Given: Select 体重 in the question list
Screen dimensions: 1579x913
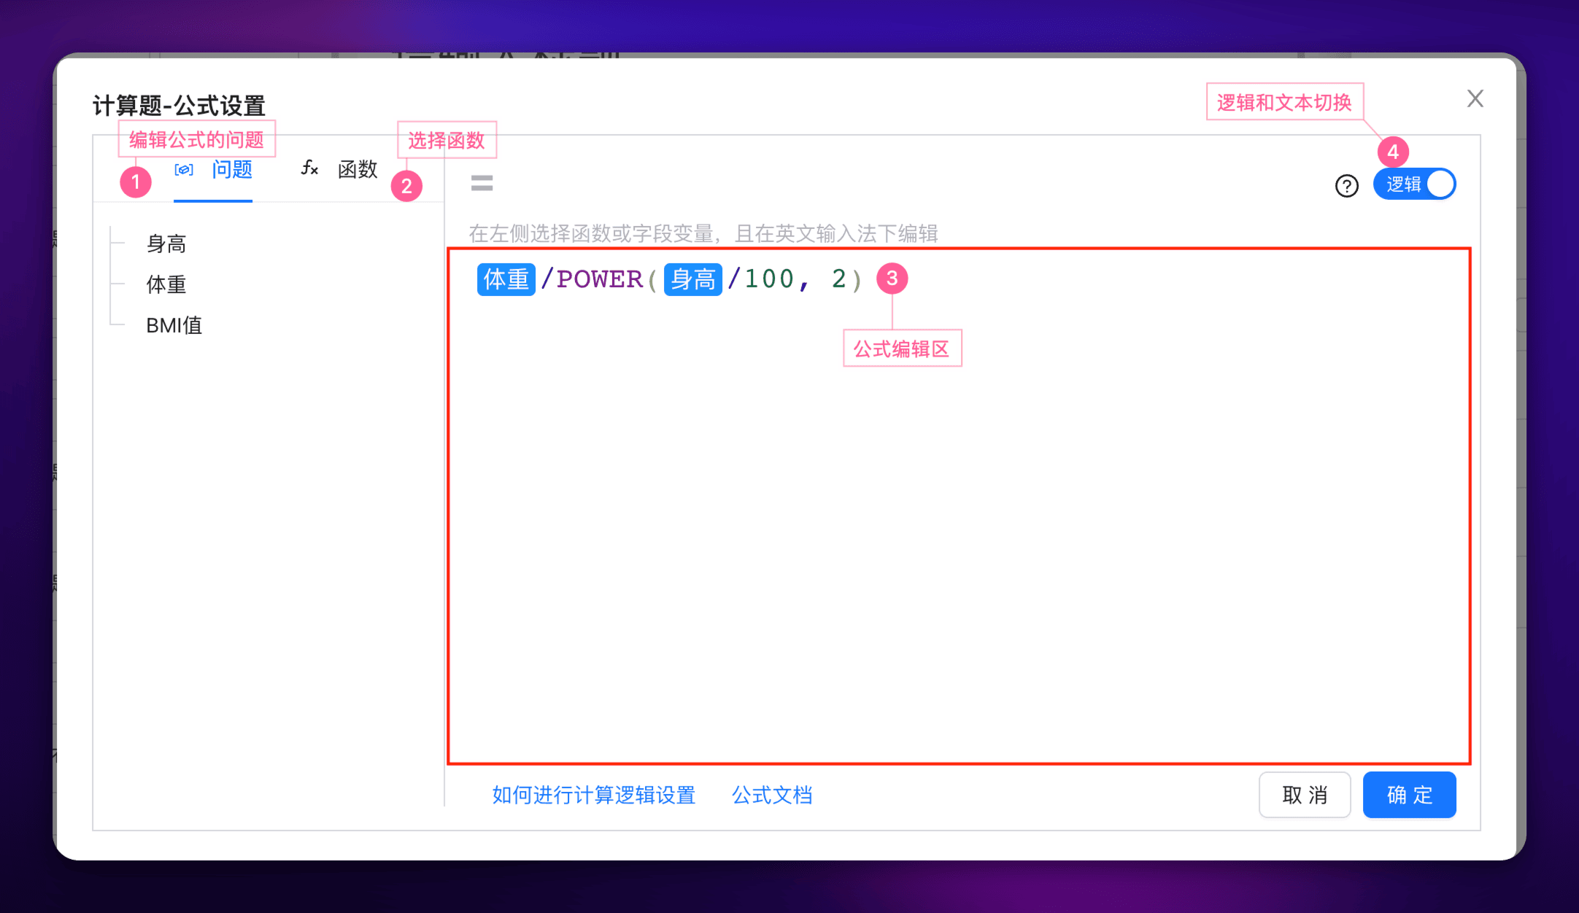Looking at the screenshot, I should point(166,284).
